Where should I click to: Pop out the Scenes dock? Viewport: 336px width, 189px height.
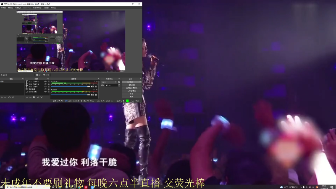tap(23, 79)
